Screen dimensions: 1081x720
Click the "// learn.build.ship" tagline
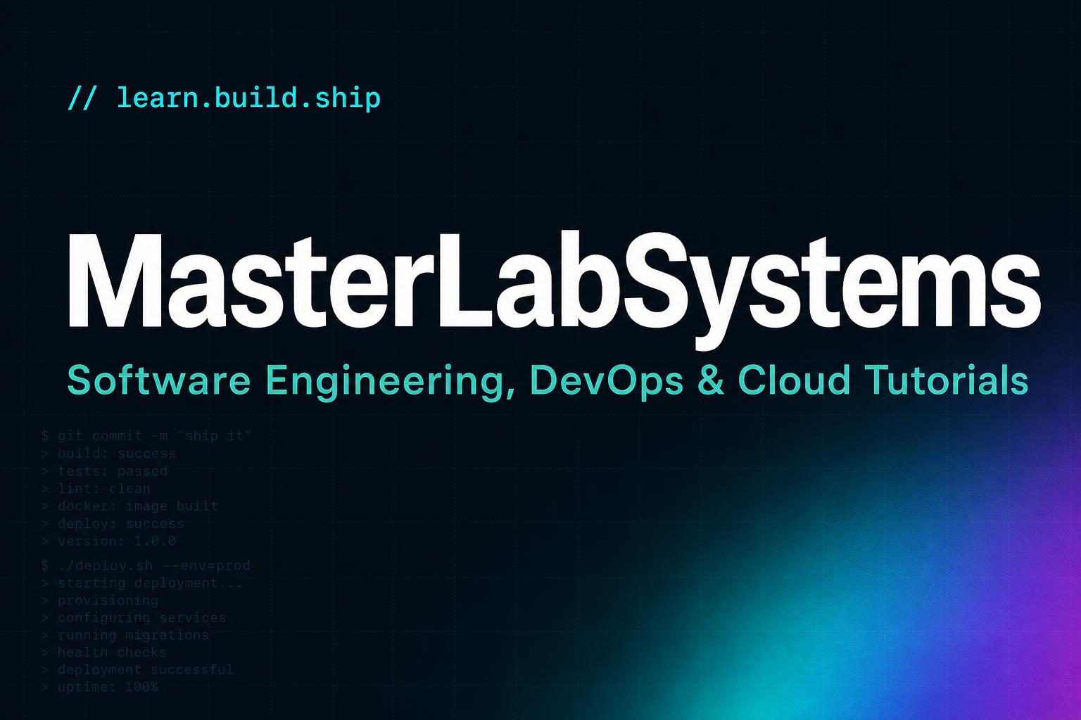(224, 98)
